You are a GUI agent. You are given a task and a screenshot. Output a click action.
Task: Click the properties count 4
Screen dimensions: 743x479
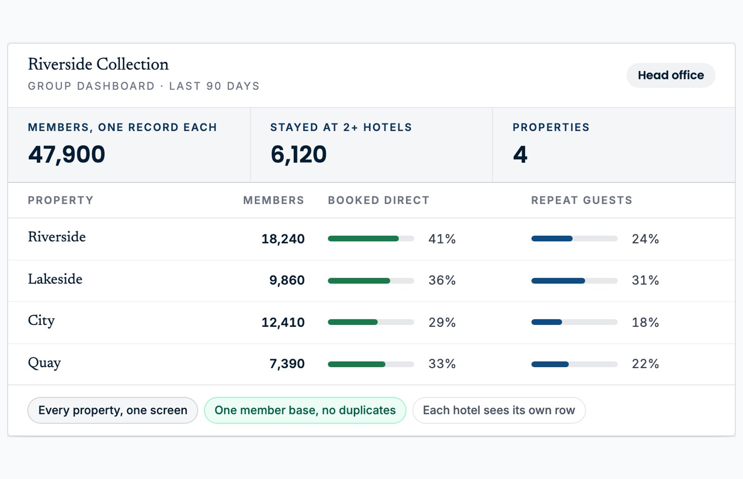click(x=520, y=155)
